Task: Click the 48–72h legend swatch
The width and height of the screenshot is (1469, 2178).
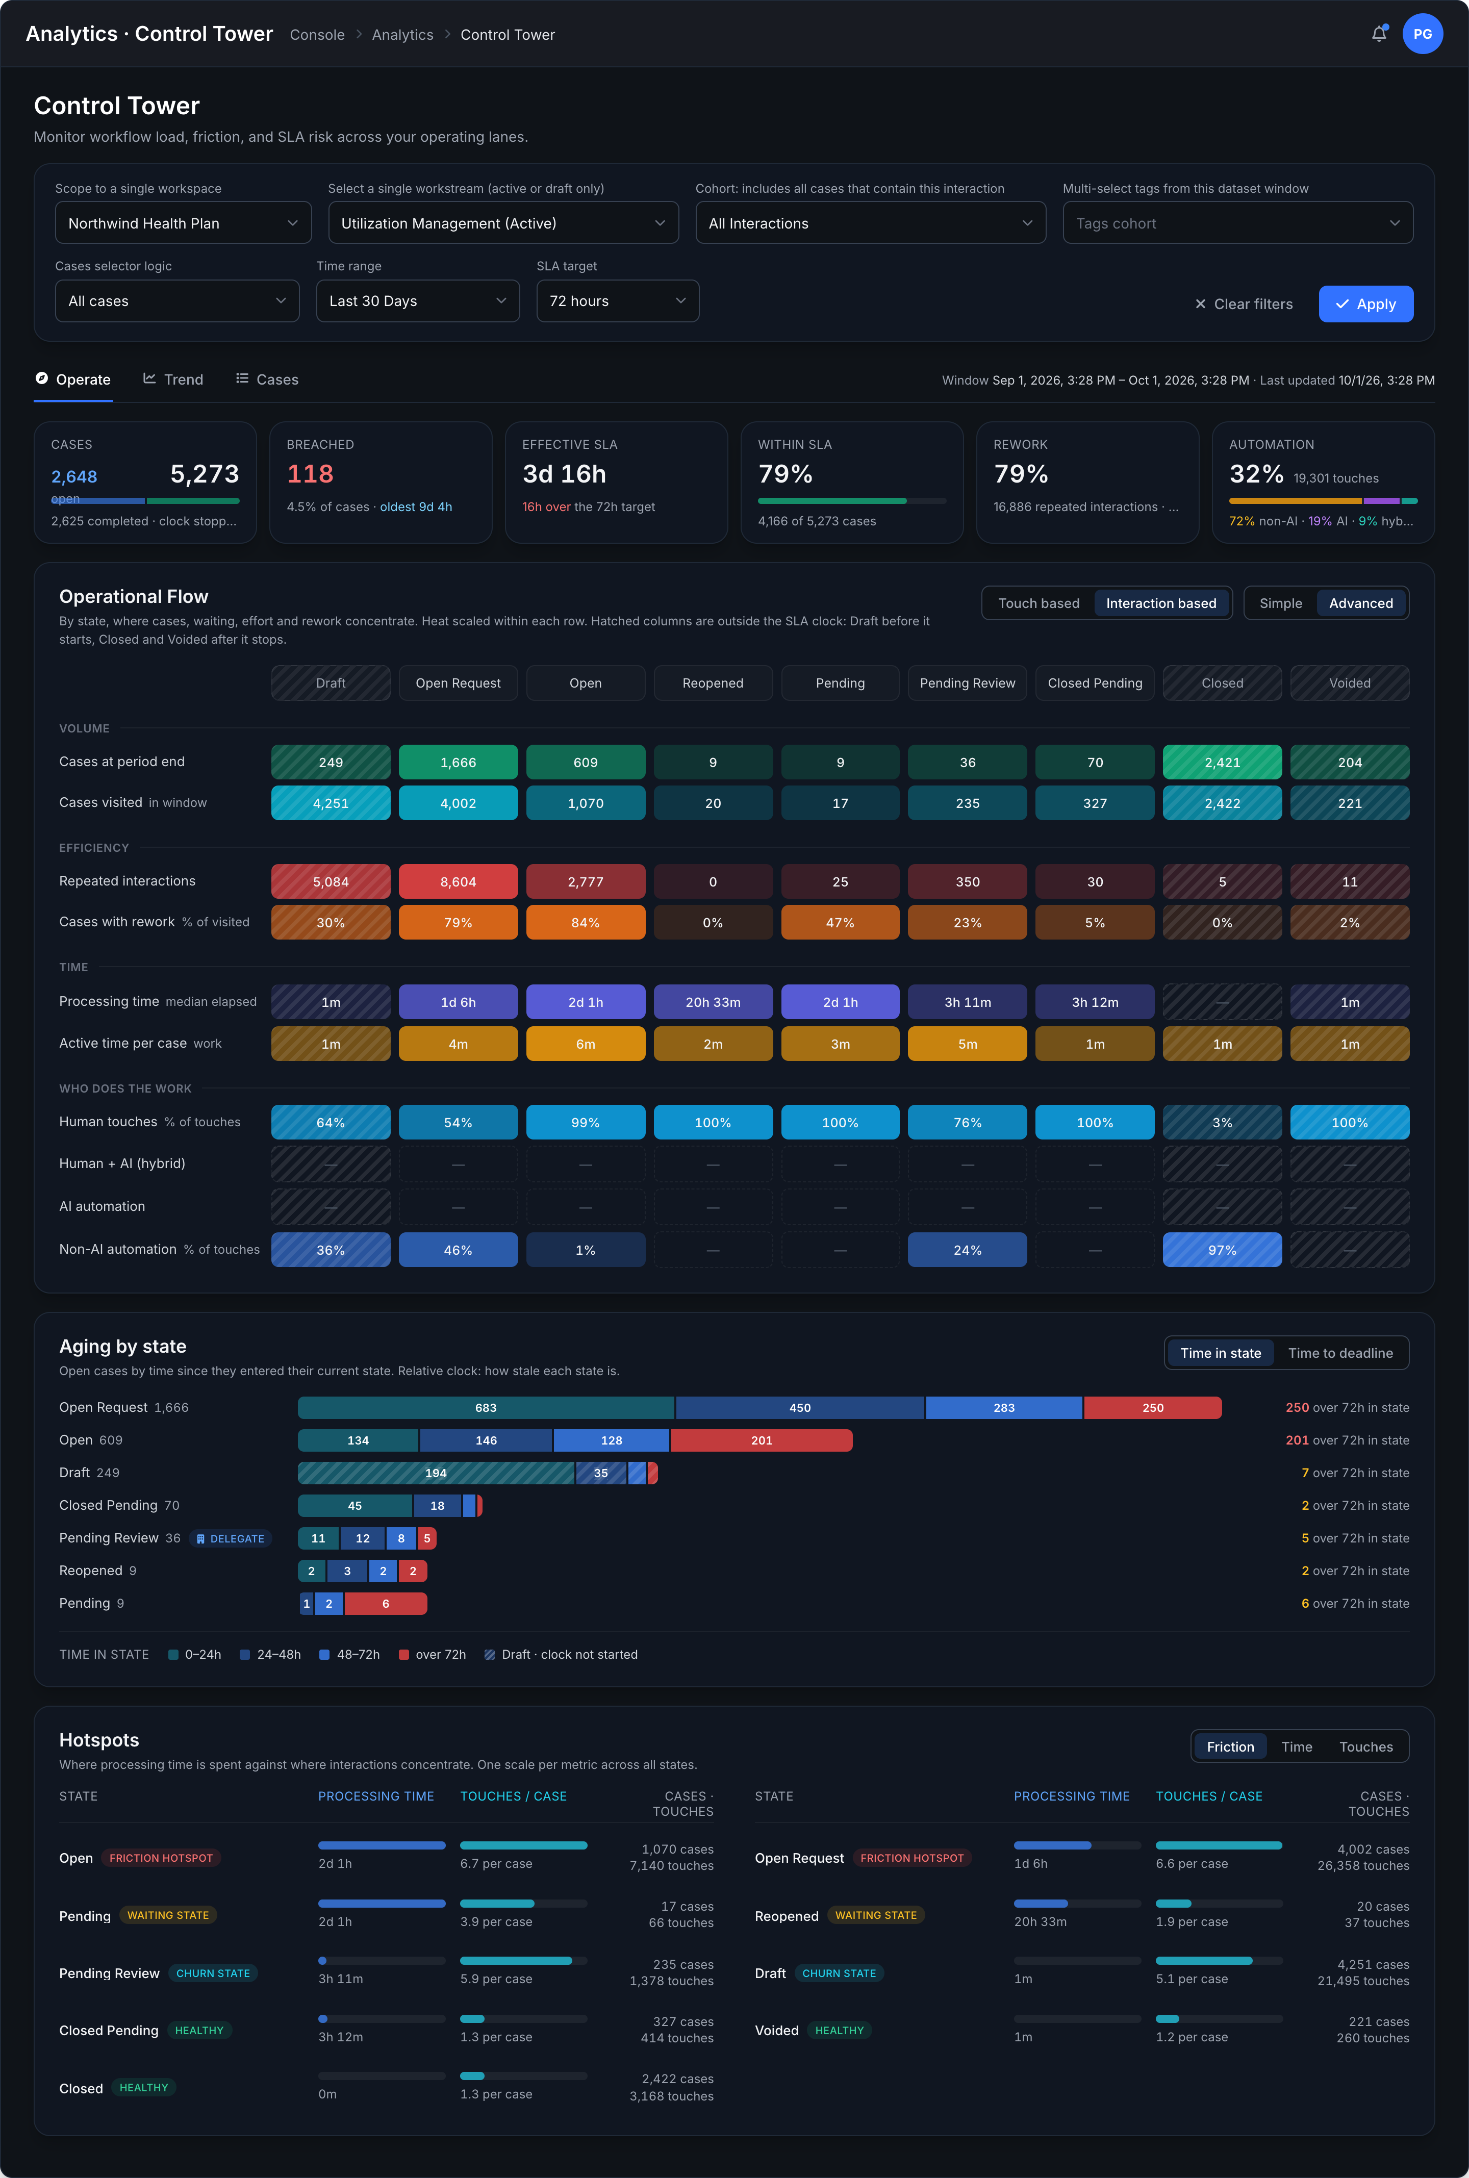Action: (x=324, y=1654)
